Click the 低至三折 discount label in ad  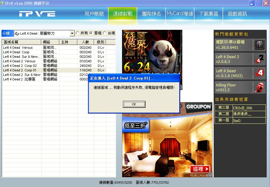(x=136, y=125)
